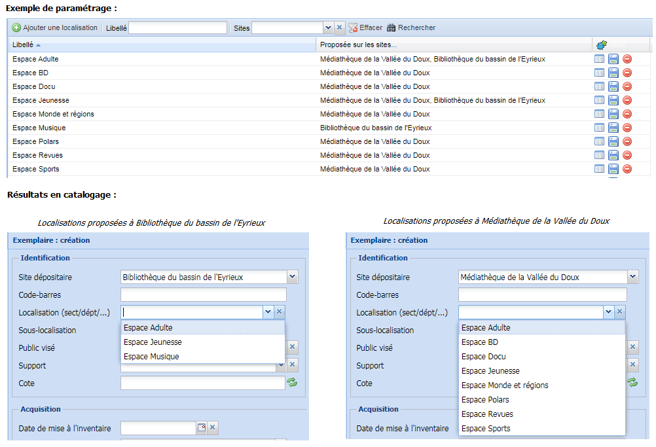The width and height of the screenshot is (656, 447).
Task: Save the Espace Adulte row with floppy disk icon
Action: point(613,59)
